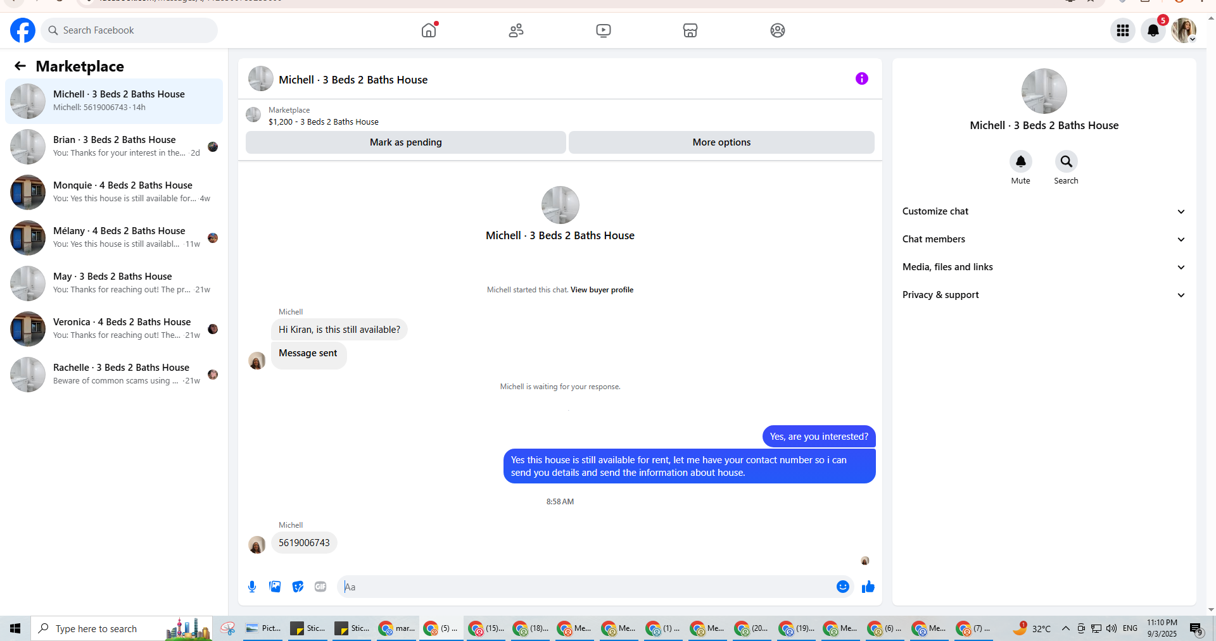Click the Windows Start button
Viewport: 1216px width, 641px height.
(x=15, y=628)
